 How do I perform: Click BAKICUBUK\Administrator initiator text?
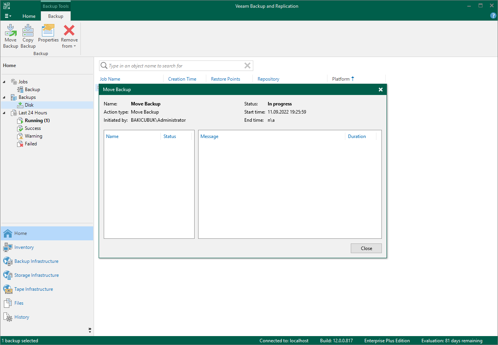coord(158,120)
